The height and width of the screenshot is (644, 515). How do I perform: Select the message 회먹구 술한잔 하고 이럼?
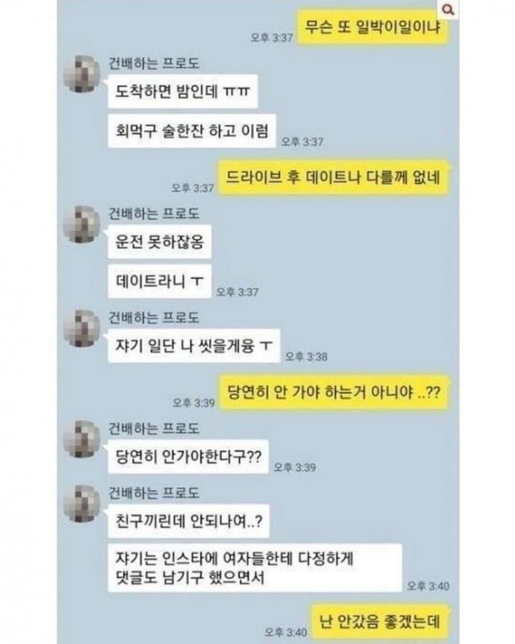192,131
